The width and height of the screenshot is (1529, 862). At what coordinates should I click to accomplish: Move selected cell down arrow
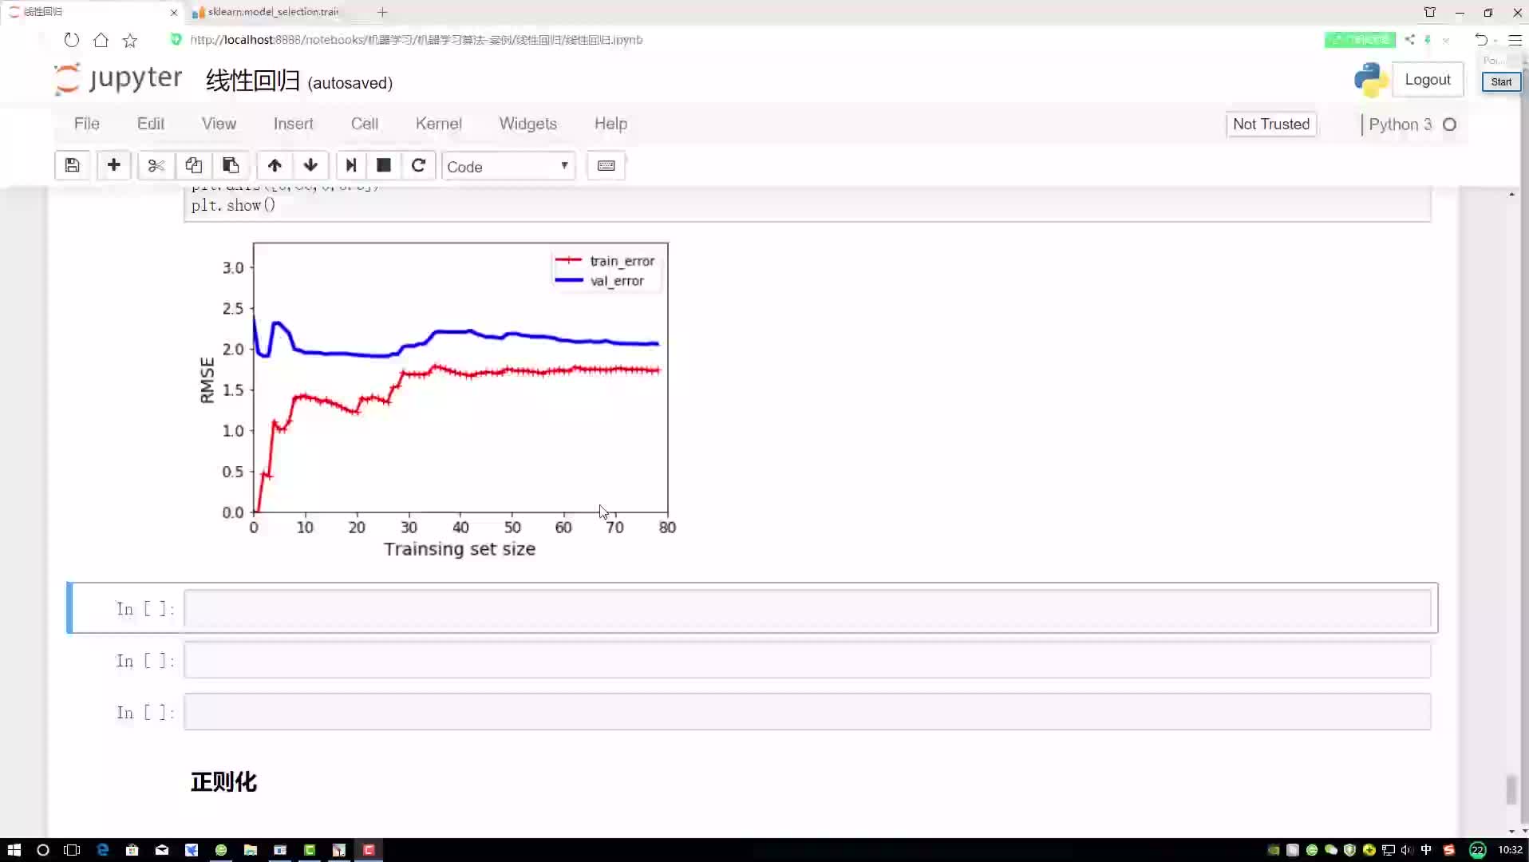click(310, 165)
